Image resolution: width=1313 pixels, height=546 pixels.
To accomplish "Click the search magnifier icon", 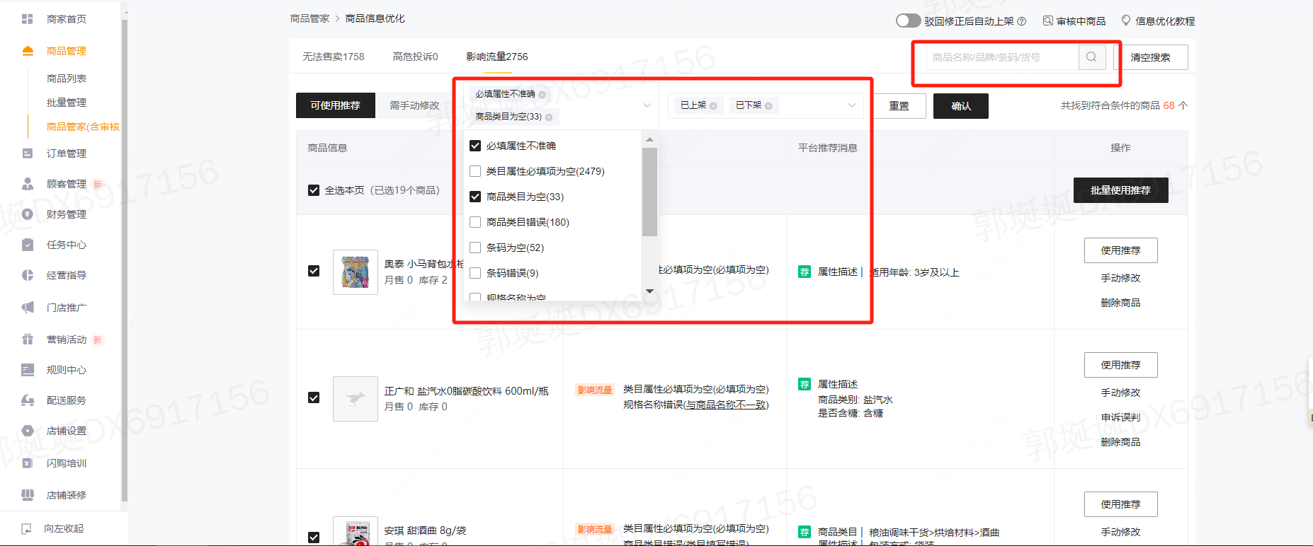I will pos(1091,57).
